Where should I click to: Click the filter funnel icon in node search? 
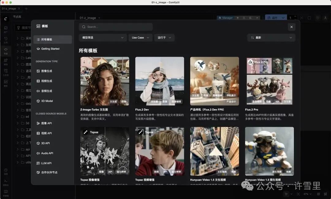point(18,28)
